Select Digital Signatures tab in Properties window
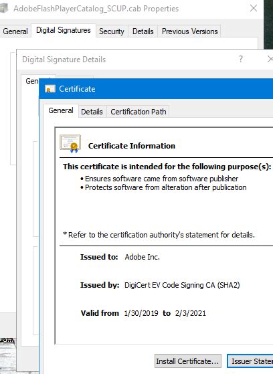 (x=64, y=30)
